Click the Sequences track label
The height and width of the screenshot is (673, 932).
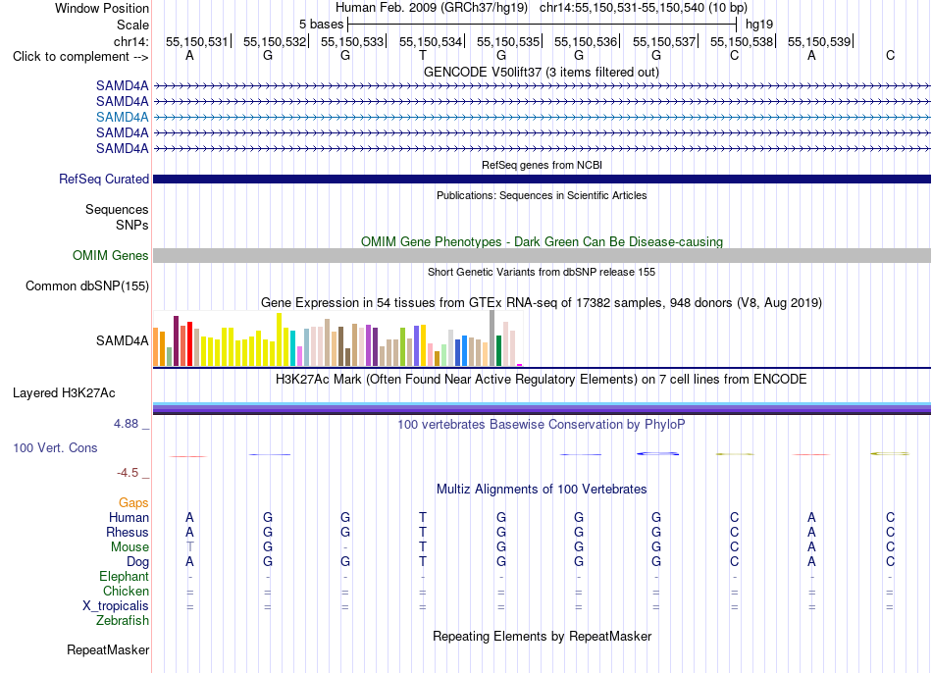tap(117, 209)
